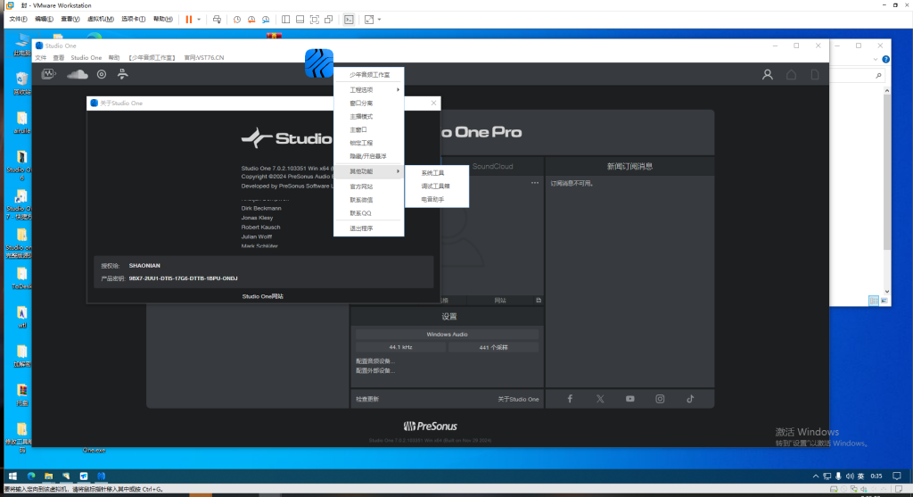Expand VMware power options dropdown arrow
The width and height of the screenshot is (913, 497).
199,20
